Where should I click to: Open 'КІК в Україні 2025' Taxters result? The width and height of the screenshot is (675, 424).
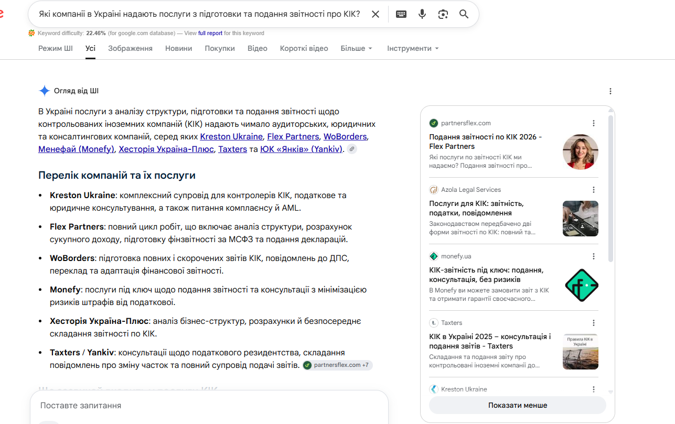pos(490,341)
